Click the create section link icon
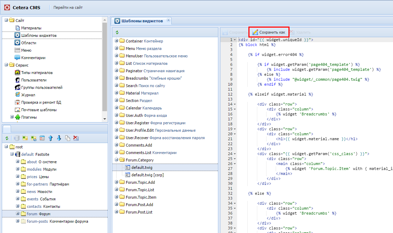 point(33,138)
